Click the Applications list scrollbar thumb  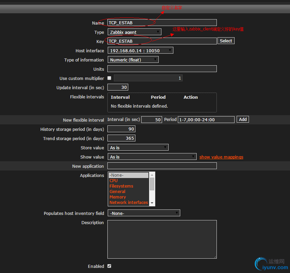[x=152, y=184]
